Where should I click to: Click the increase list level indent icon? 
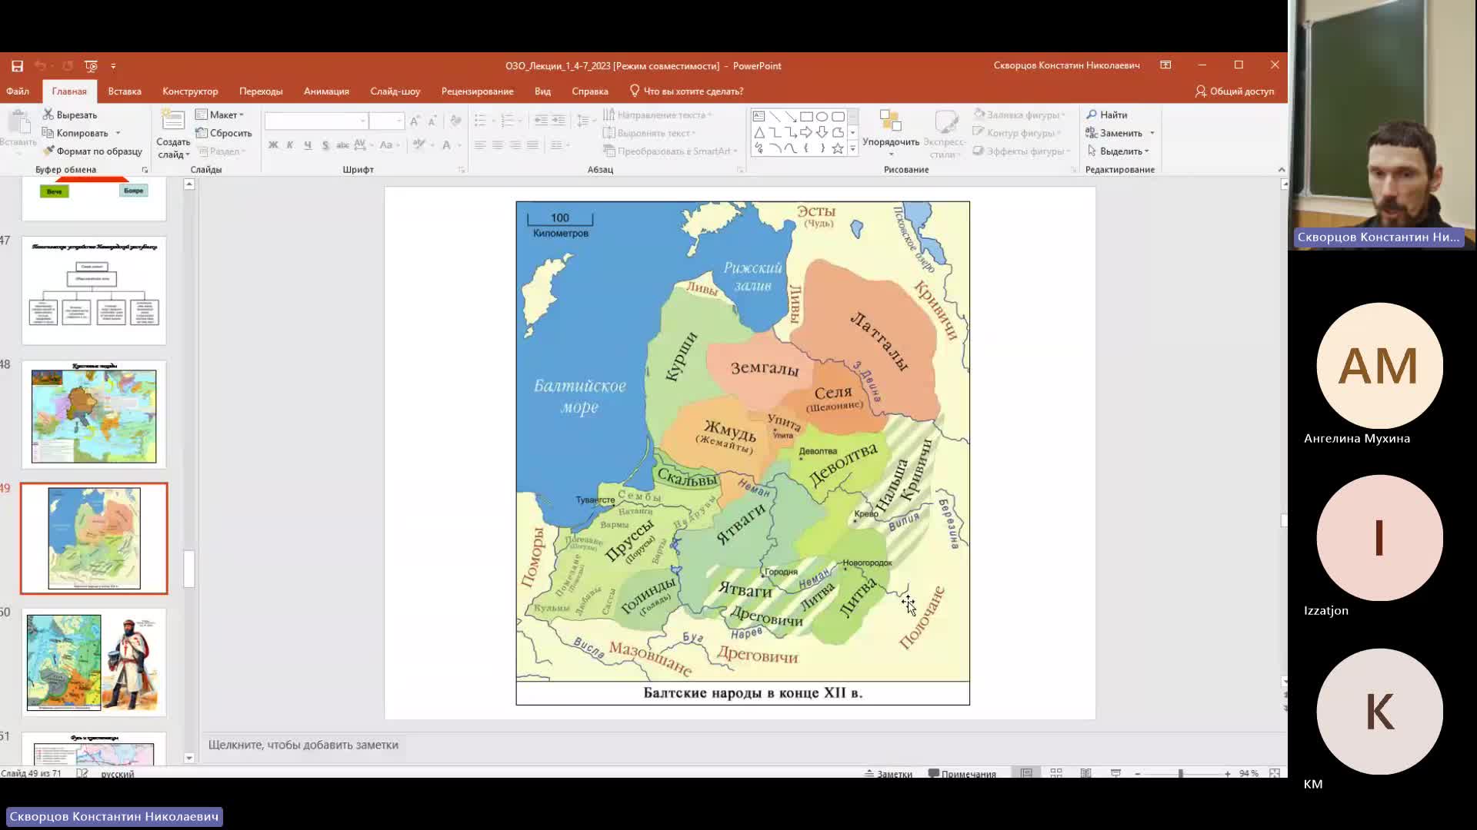[558, 121]
